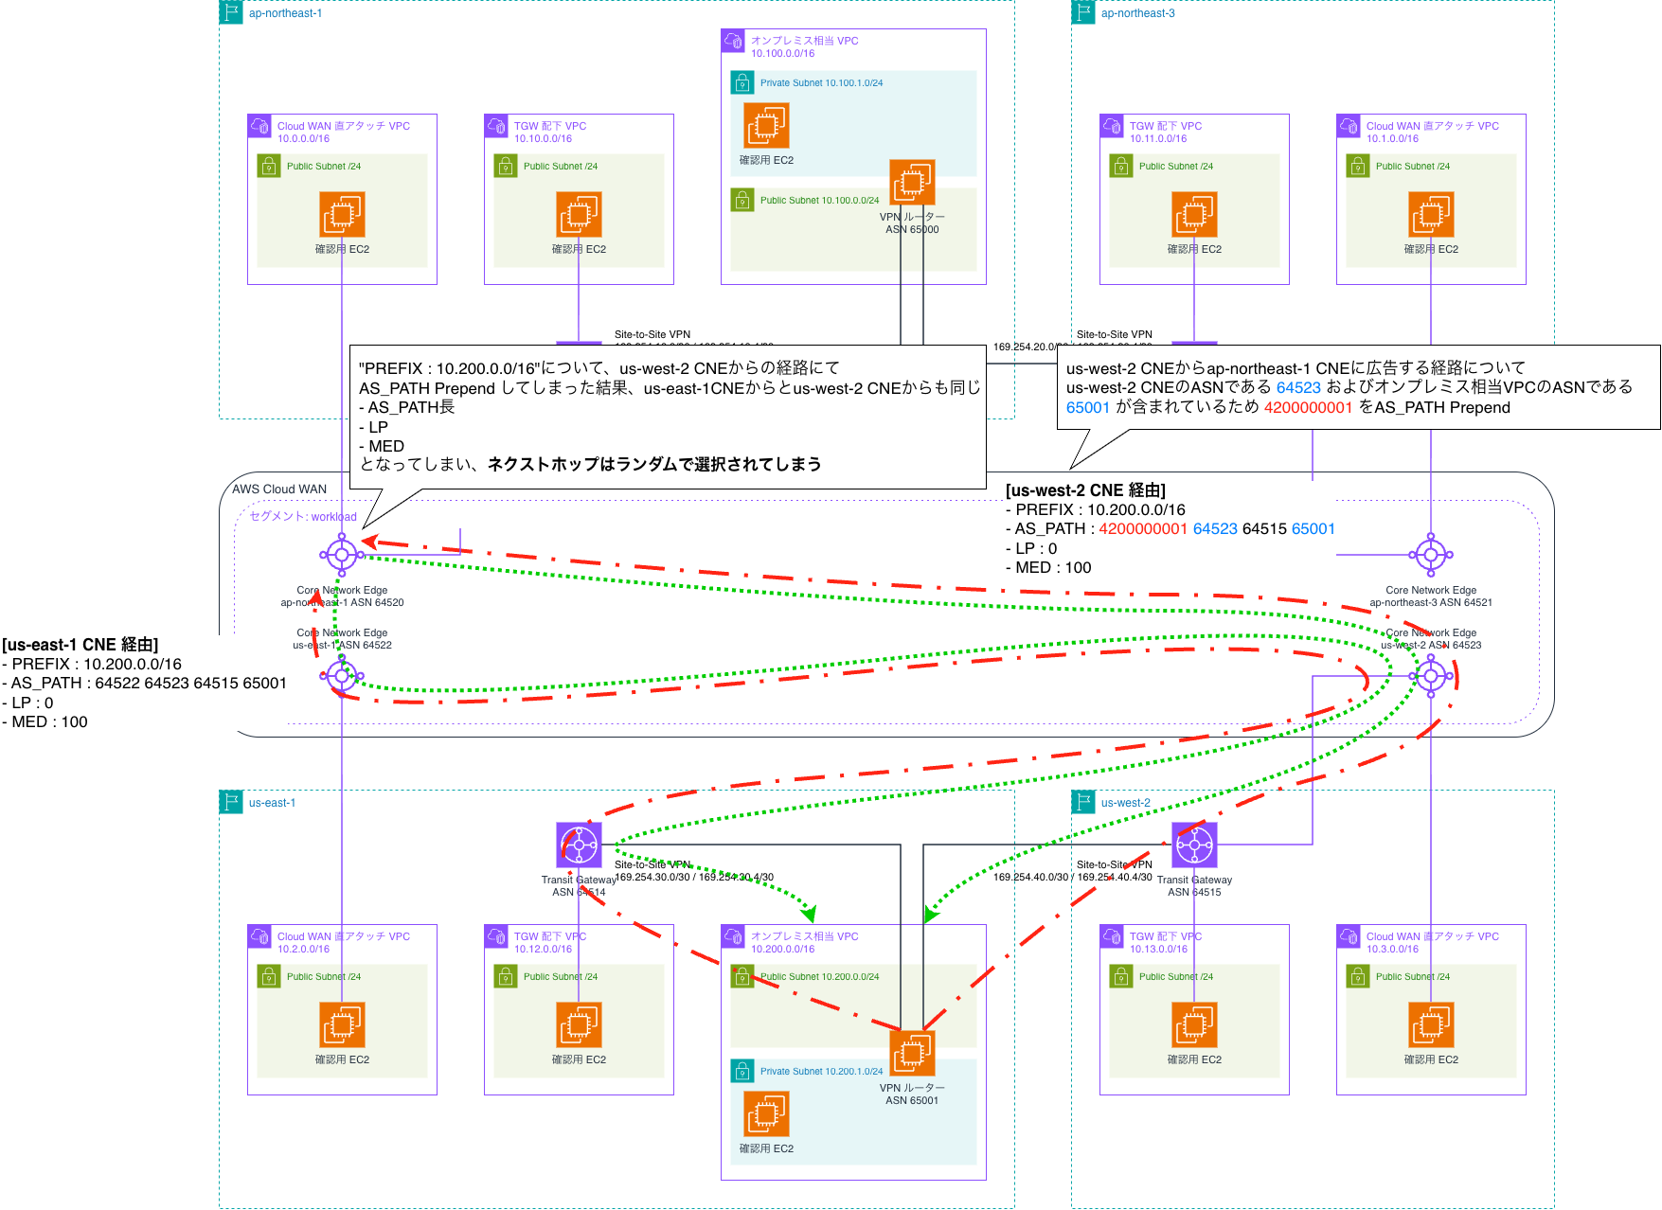Click the lock icon of Private Subnet 10.100.1.0/24

[742, 82]
